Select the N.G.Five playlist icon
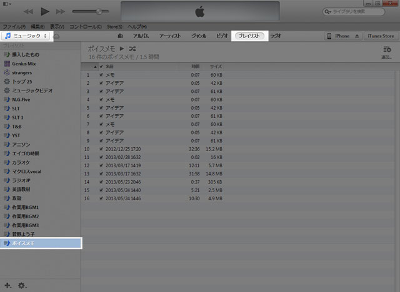The image size is (400, 292). (7, 99)
